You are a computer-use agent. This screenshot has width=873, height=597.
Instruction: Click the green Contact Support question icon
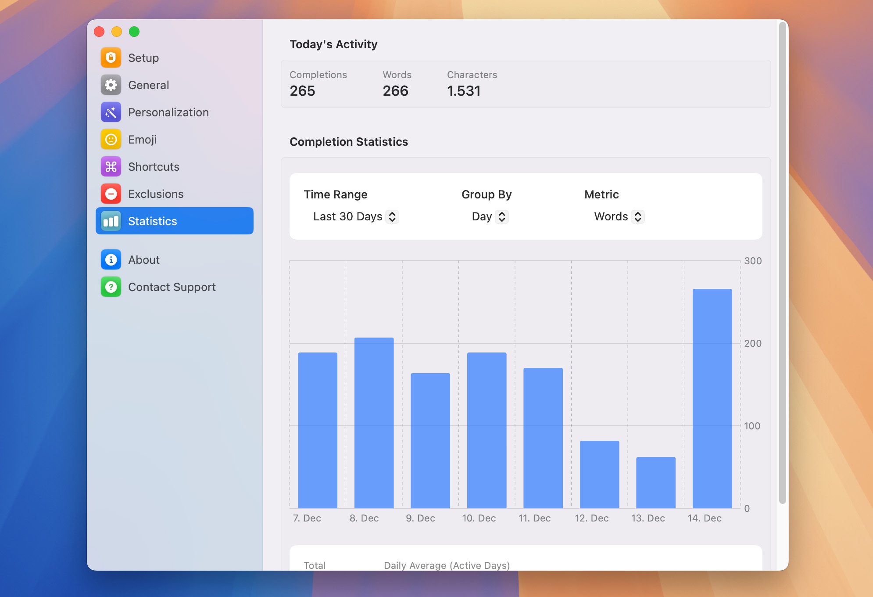[111, 287]
